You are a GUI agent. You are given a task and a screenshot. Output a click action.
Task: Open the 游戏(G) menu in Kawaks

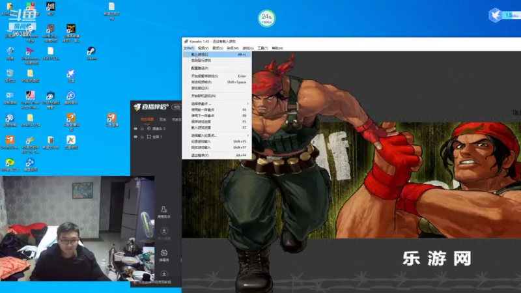click(248, 48)
